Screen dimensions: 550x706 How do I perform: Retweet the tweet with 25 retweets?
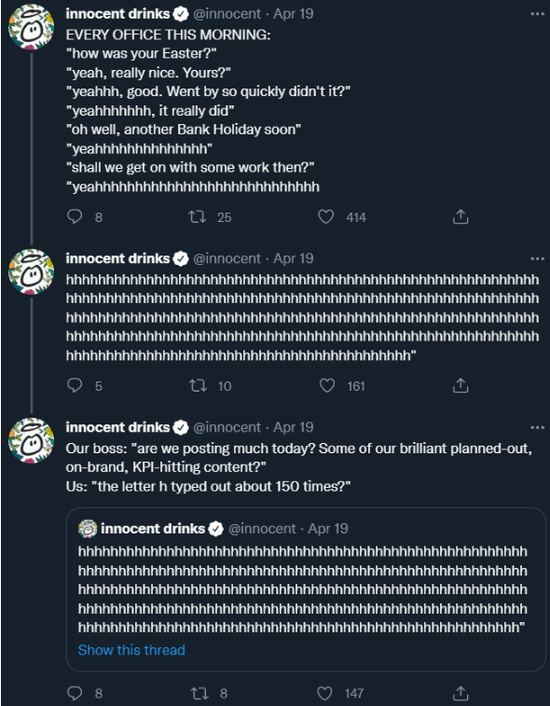pos(197,217)
